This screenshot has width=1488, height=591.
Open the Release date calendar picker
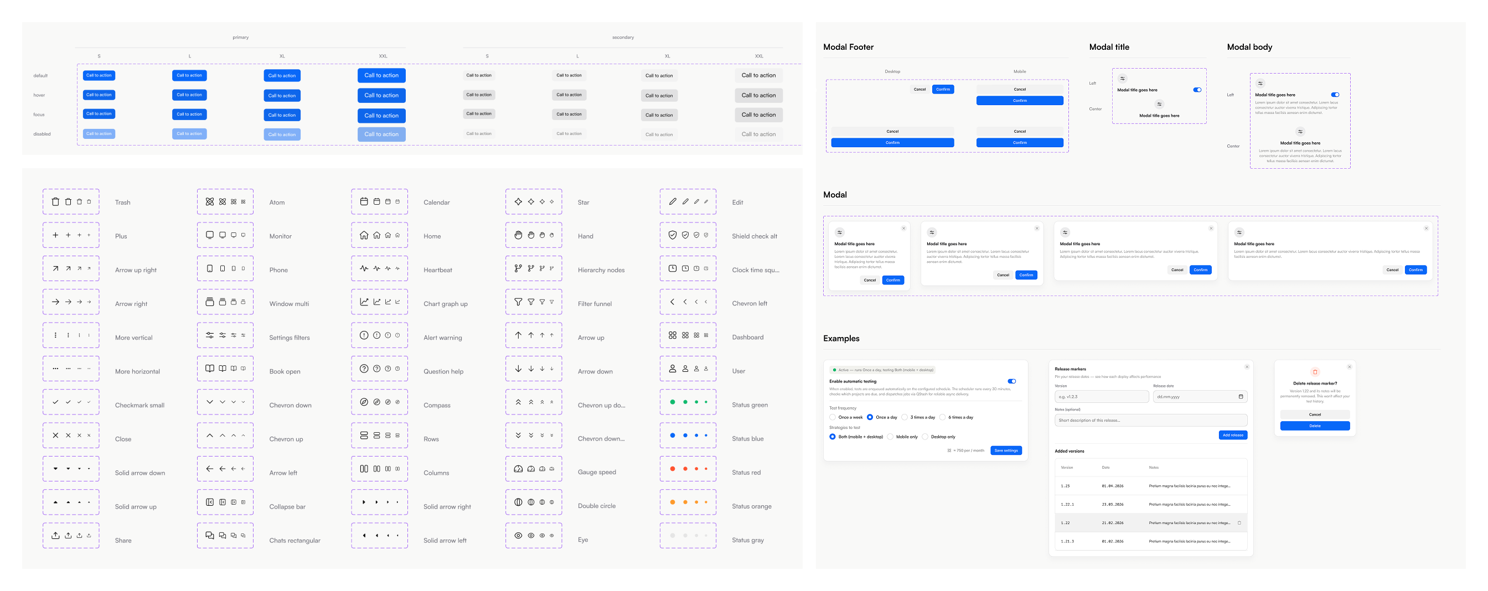click(1241, 397)
